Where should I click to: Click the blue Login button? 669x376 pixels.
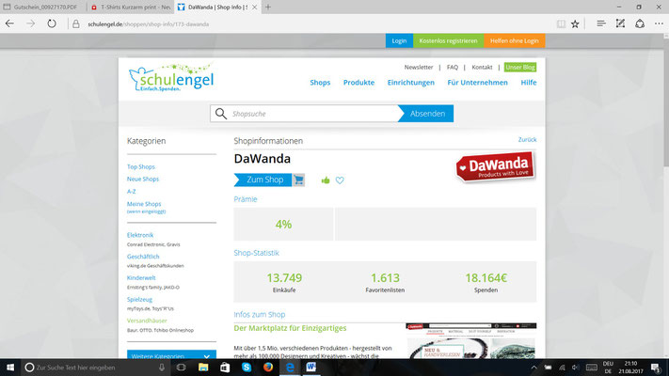(399, 40)
